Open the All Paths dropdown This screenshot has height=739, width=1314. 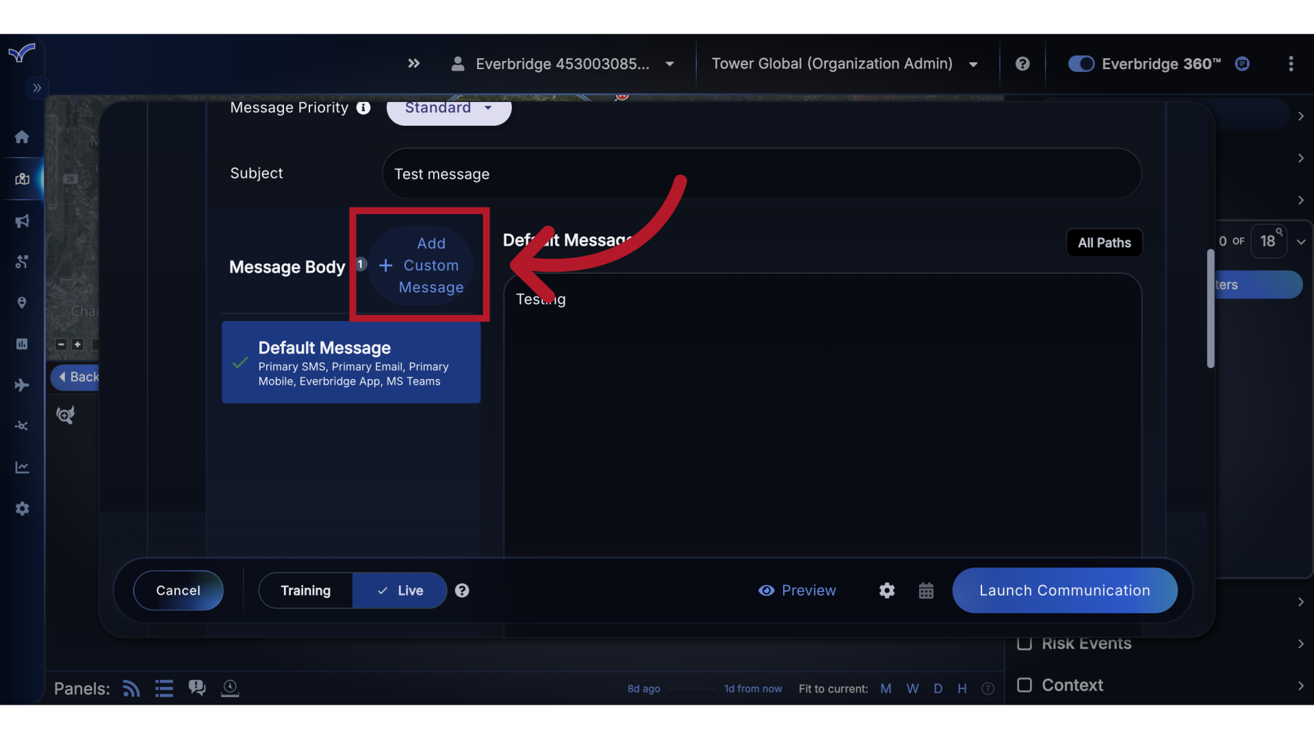coord(1104,242)
